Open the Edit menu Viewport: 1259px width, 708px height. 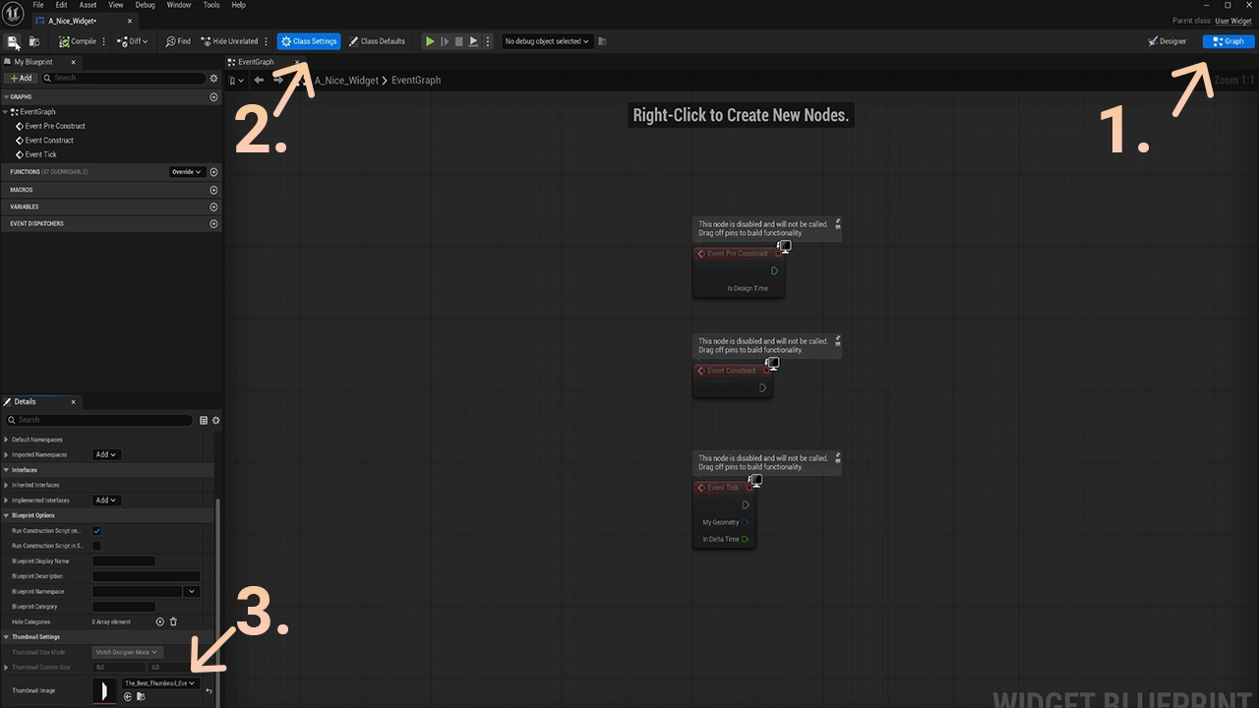62,5
